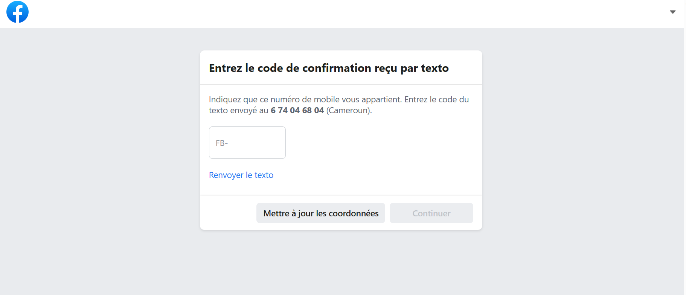This screenshot has width=686, height=295.
Task: Click the dialog title area
Action: tap(328, 68)
